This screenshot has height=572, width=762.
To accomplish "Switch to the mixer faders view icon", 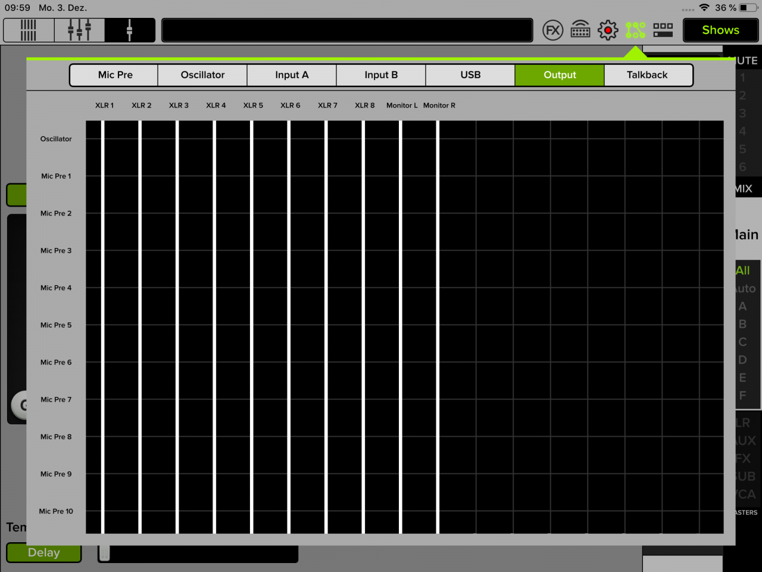I will click(79, 30).
